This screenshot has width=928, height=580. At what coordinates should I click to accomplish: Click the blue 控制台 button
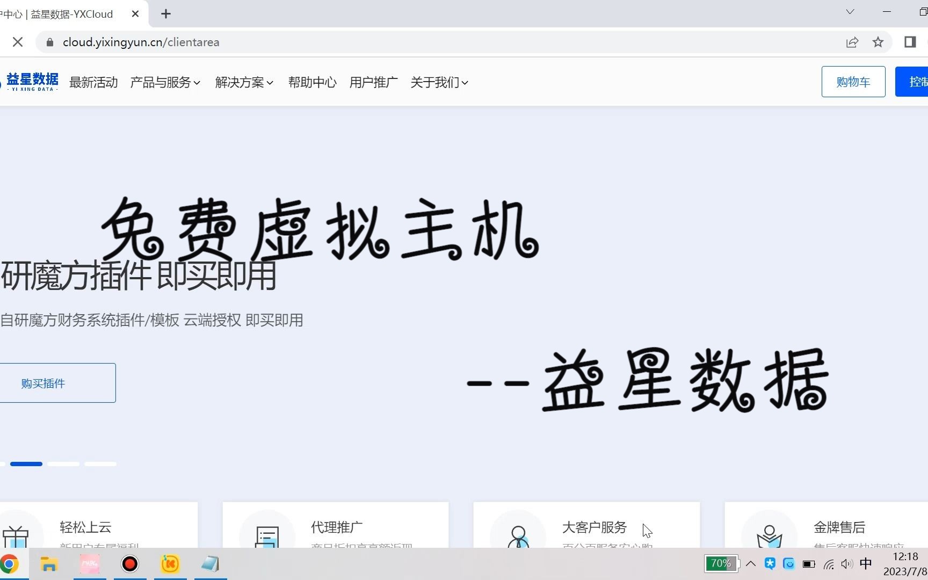pos(912,82)
